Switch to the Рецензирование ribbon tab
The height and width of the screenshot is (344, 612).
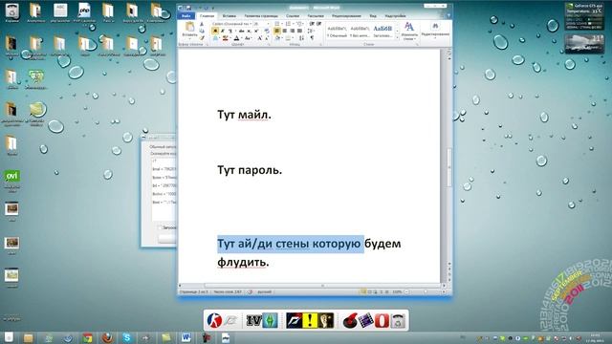[346, 16]
